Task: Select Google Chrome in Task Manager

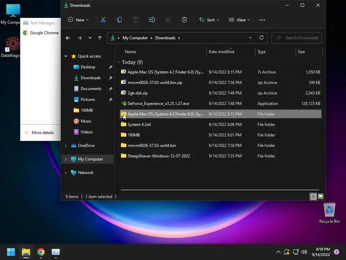Action: click(41, 33)
